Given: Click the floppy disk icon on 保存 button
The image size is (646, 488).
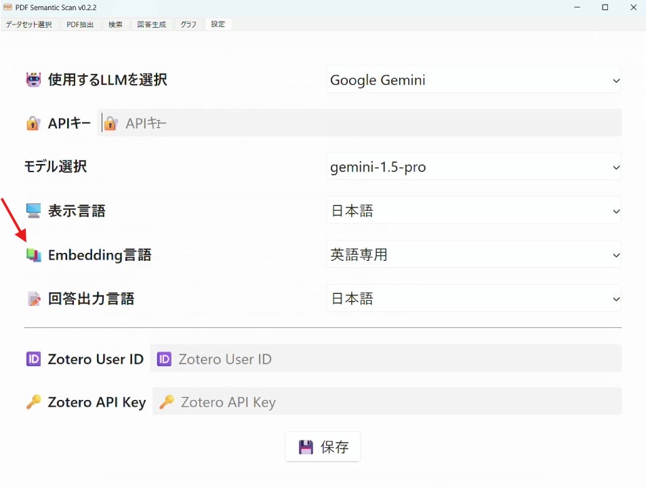Looking at the screenshot, I should click(x=306, y=447).
